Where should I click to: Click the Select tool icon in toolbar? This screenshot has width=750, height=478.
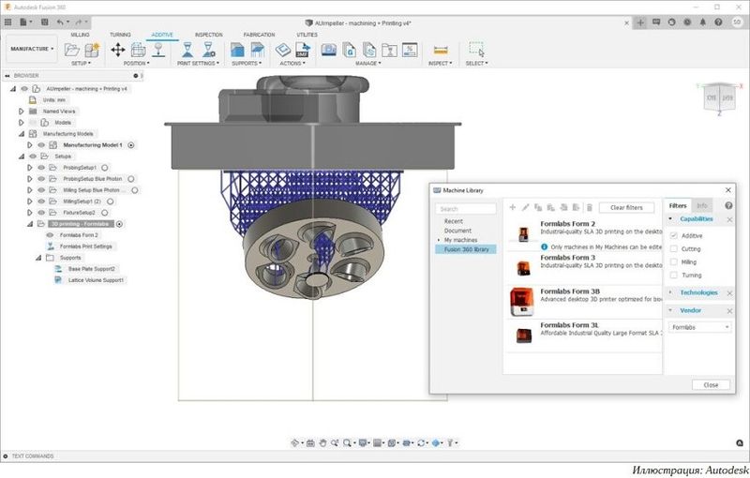coord(476,50)
